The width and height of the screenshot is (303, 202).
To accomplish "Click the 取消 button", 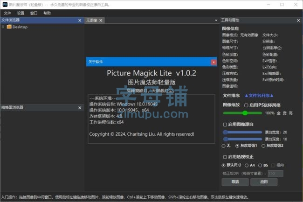I will [x=235, y=182].
